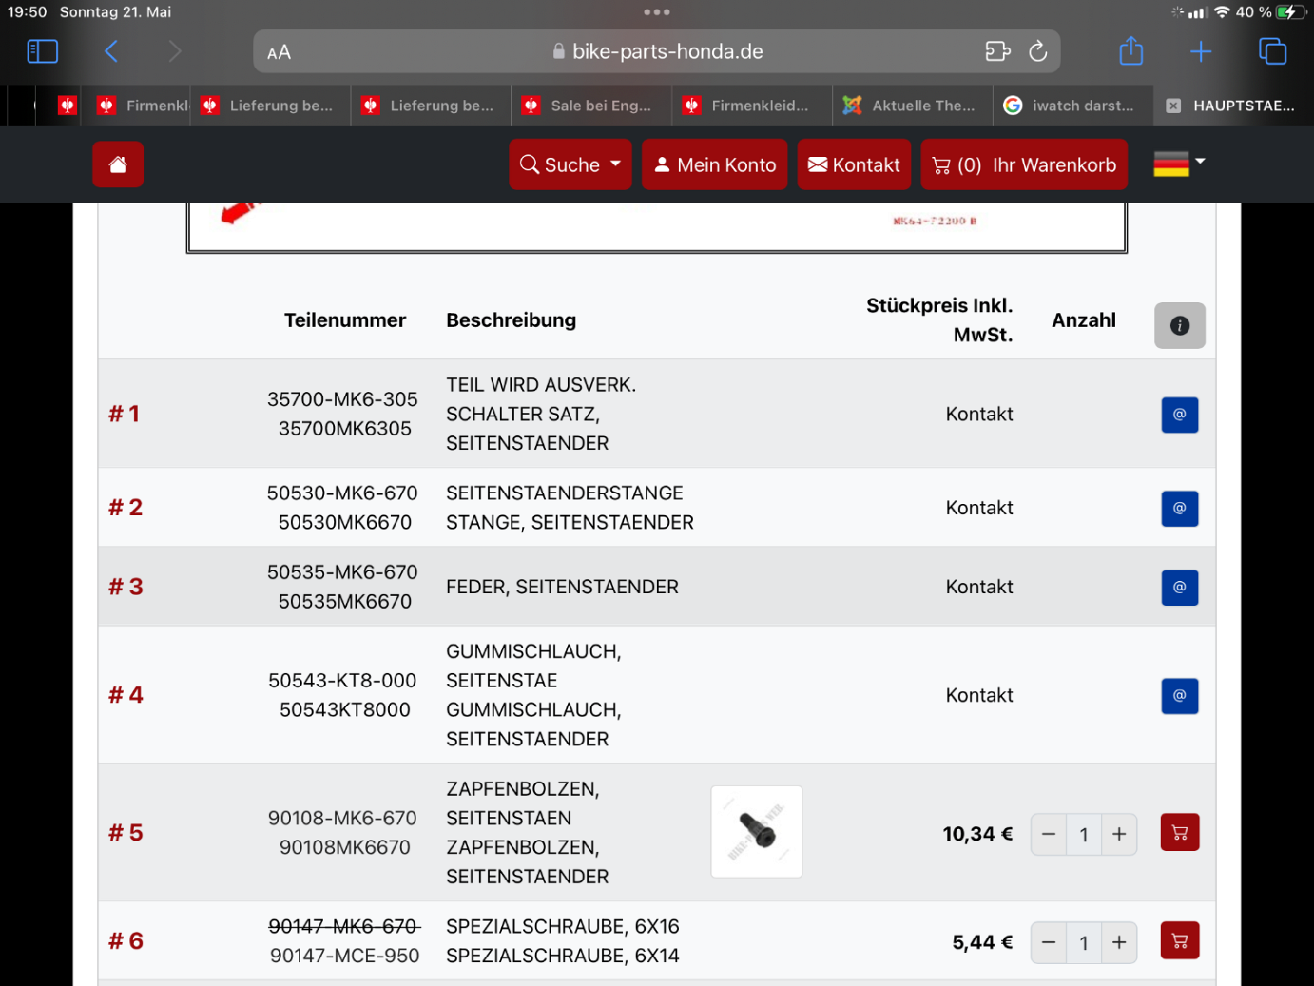Viewport: 1314px width, 986px height.
Task: Open email inquiry for Feder, Seitenstaender
Action: 1179,588
